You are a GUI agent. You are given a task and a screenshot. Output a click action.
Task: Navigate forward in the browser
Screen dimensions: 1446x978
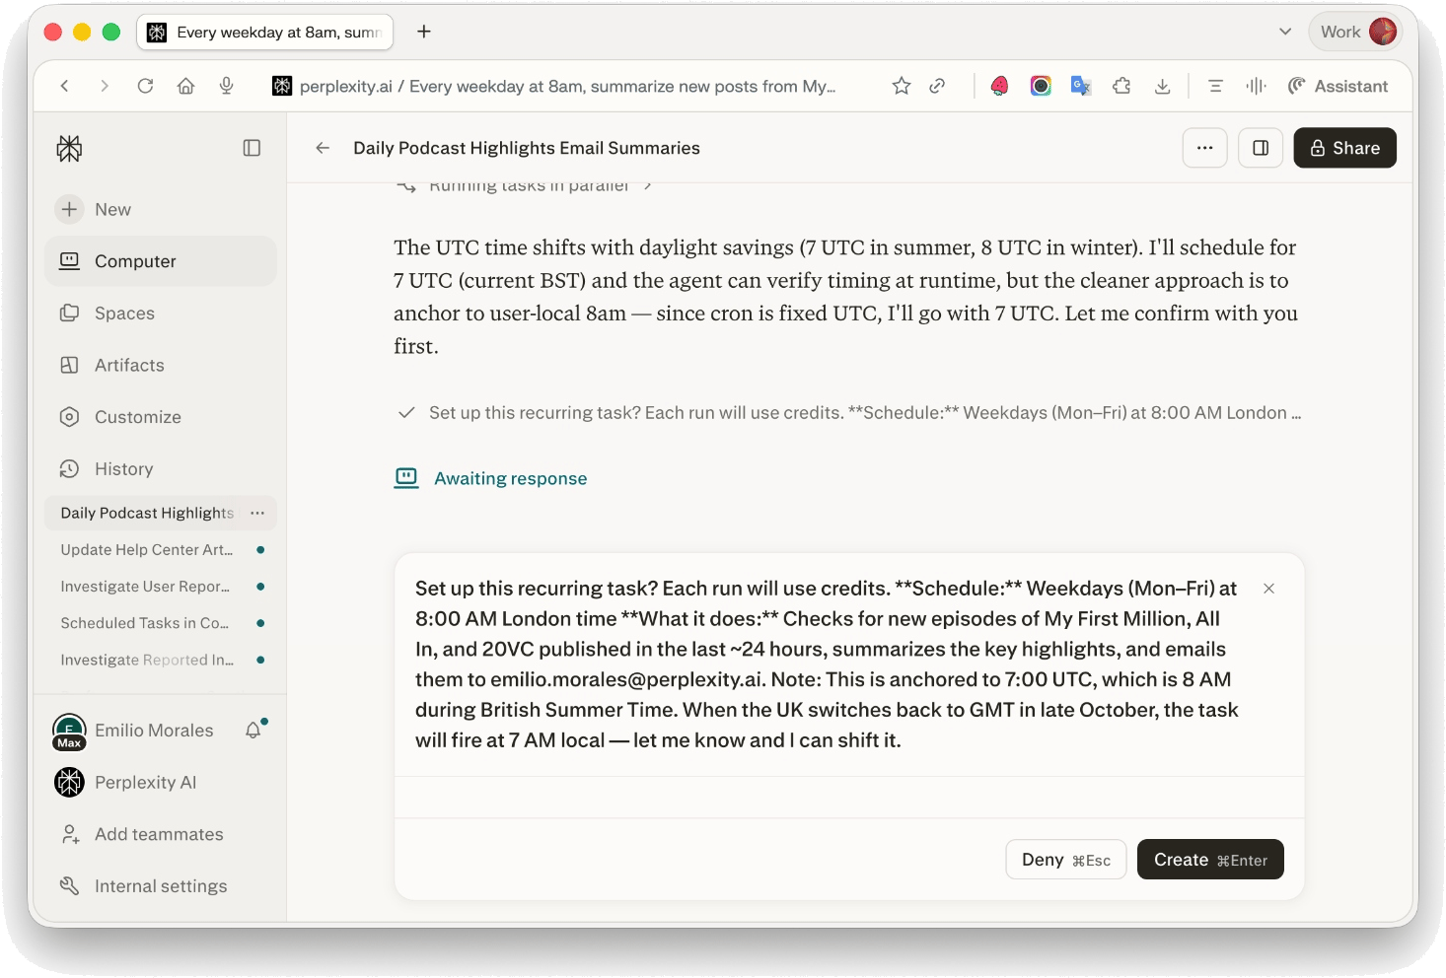[x=105, y=86]
